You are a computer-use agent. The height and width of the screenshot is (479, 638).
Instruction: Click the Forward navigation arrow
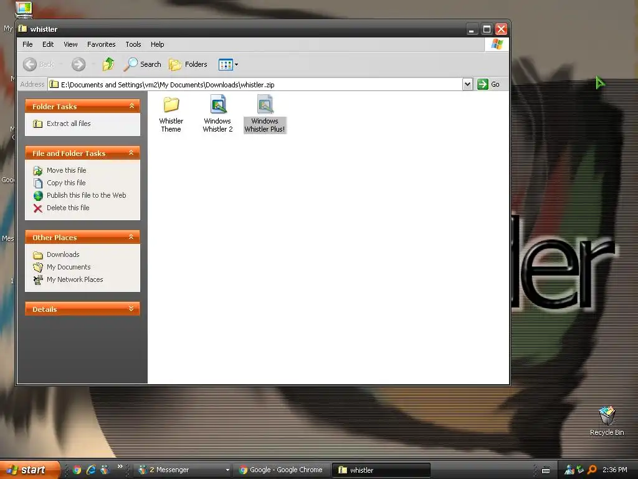(79, 64)
